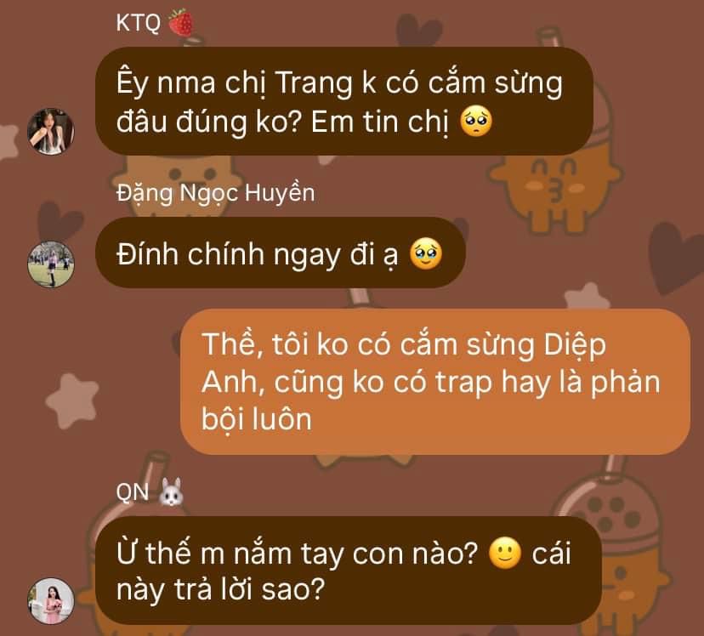Tap orange bubble 'tôi ko có cắm sừng Diệp Anh'

point(435,382)
